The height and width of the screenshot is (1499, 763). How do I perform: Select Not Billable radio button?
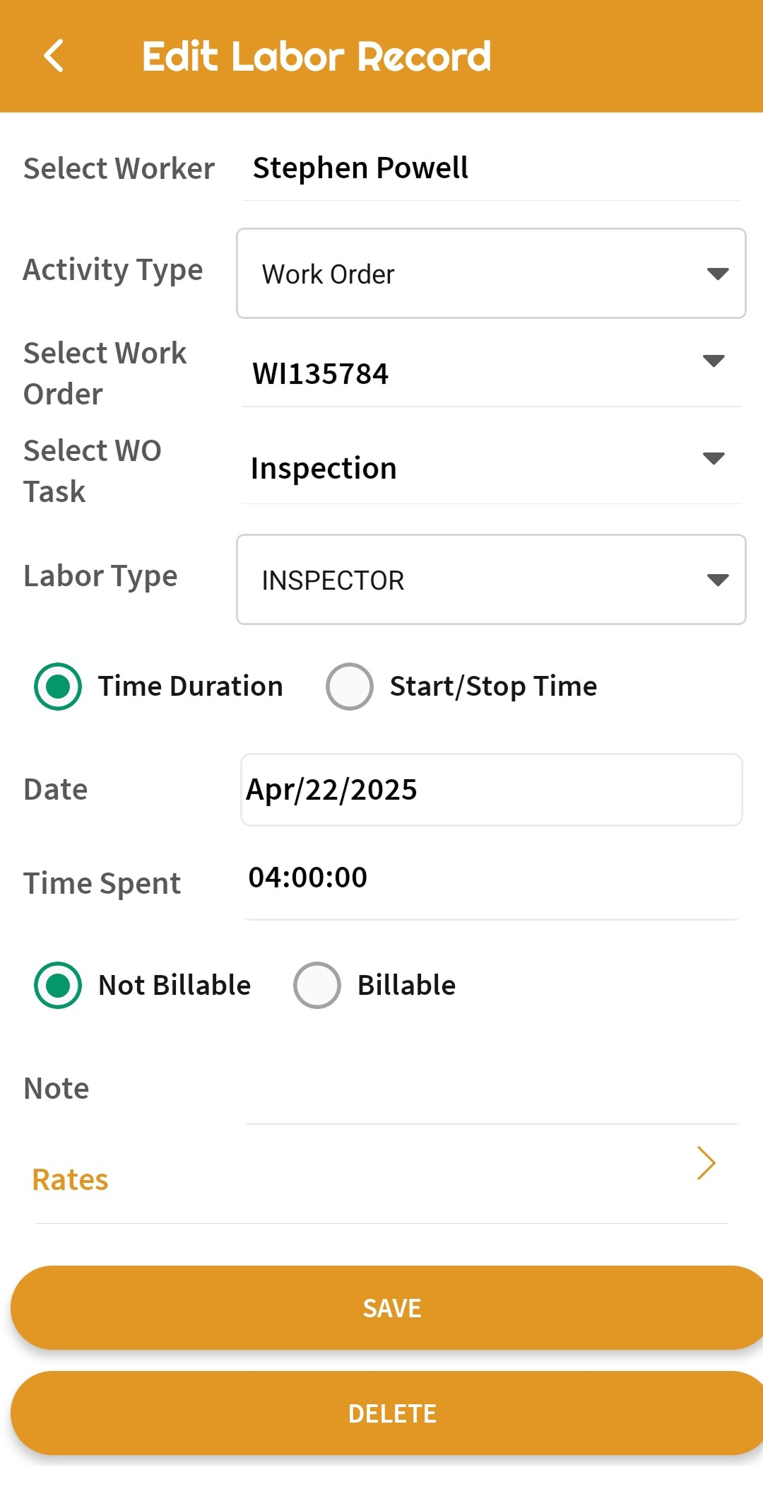58,985
